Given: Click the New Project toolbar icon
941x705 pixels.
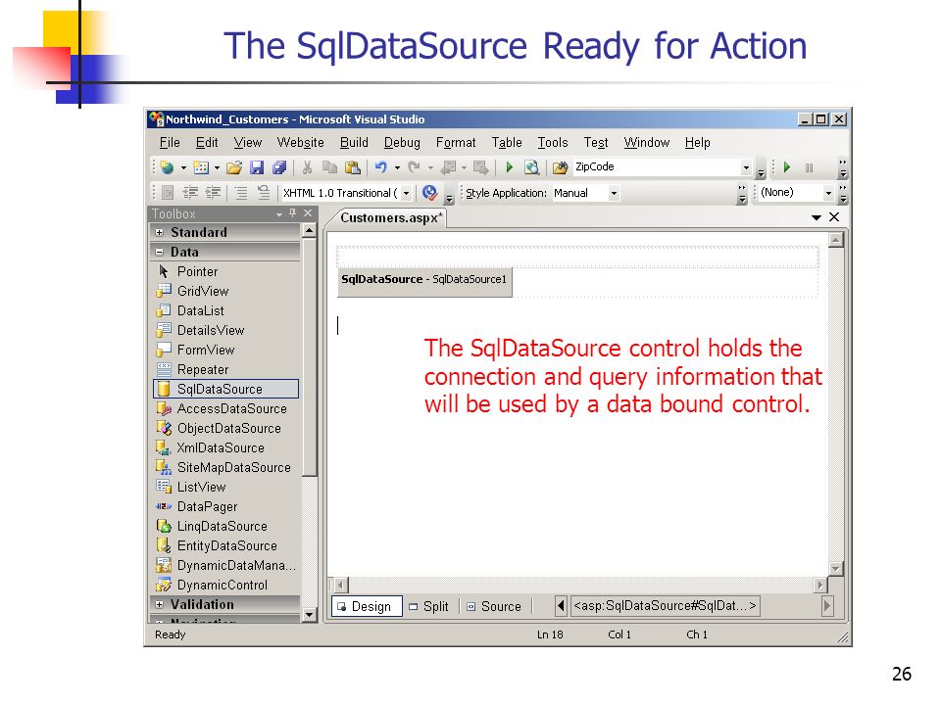Looking at the screenshot, I should point(168,167).
